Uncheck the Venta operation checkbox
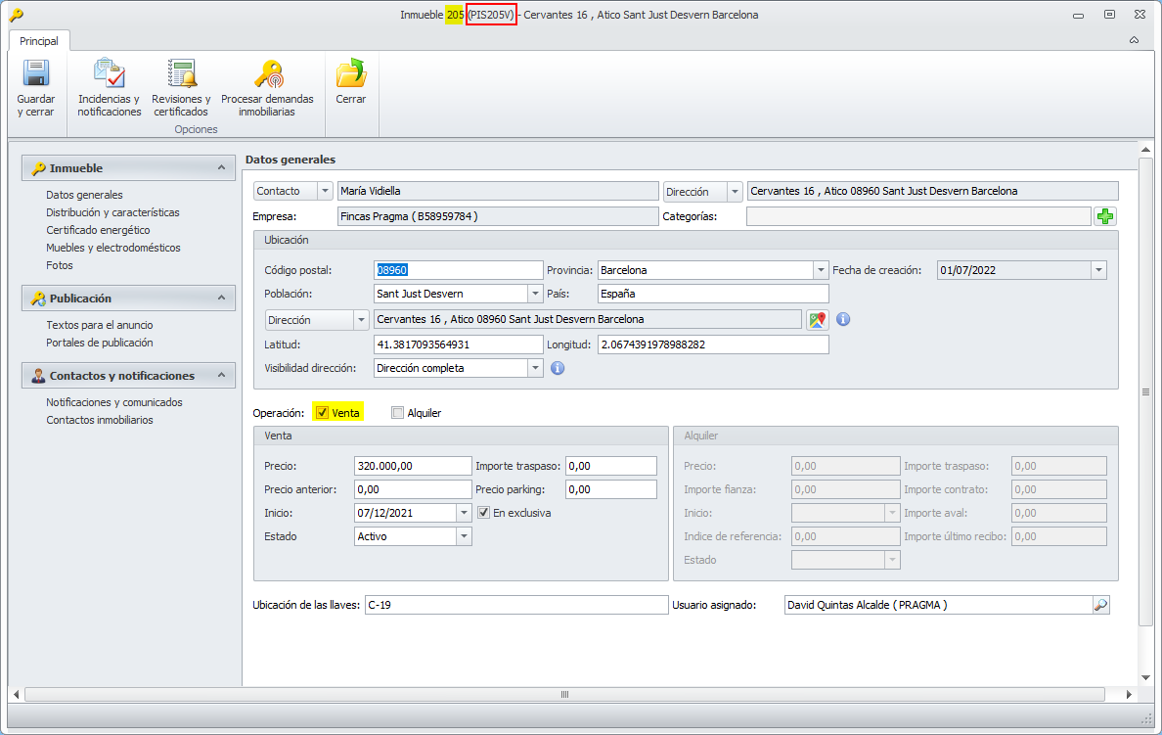Image resolution: width=1162 pixels, height=735 pixels. 323,413
